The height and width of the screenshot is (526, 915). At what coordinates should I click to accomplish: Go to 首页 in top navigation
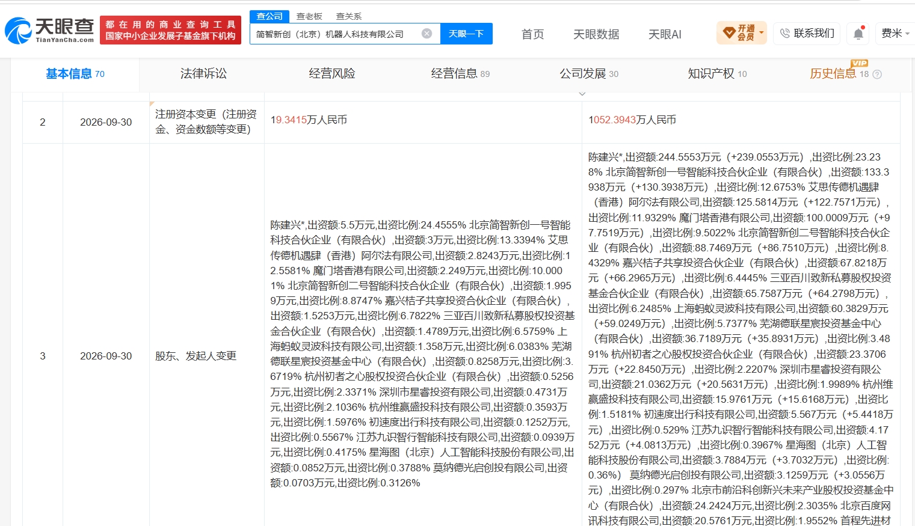(532, 34)
